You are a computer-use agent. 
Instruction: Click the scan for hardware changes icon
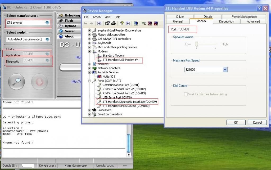coord(136,24)
